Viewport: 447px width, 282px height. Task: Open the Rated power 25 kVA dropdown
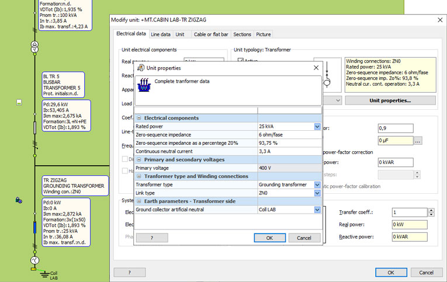point(317,126)
